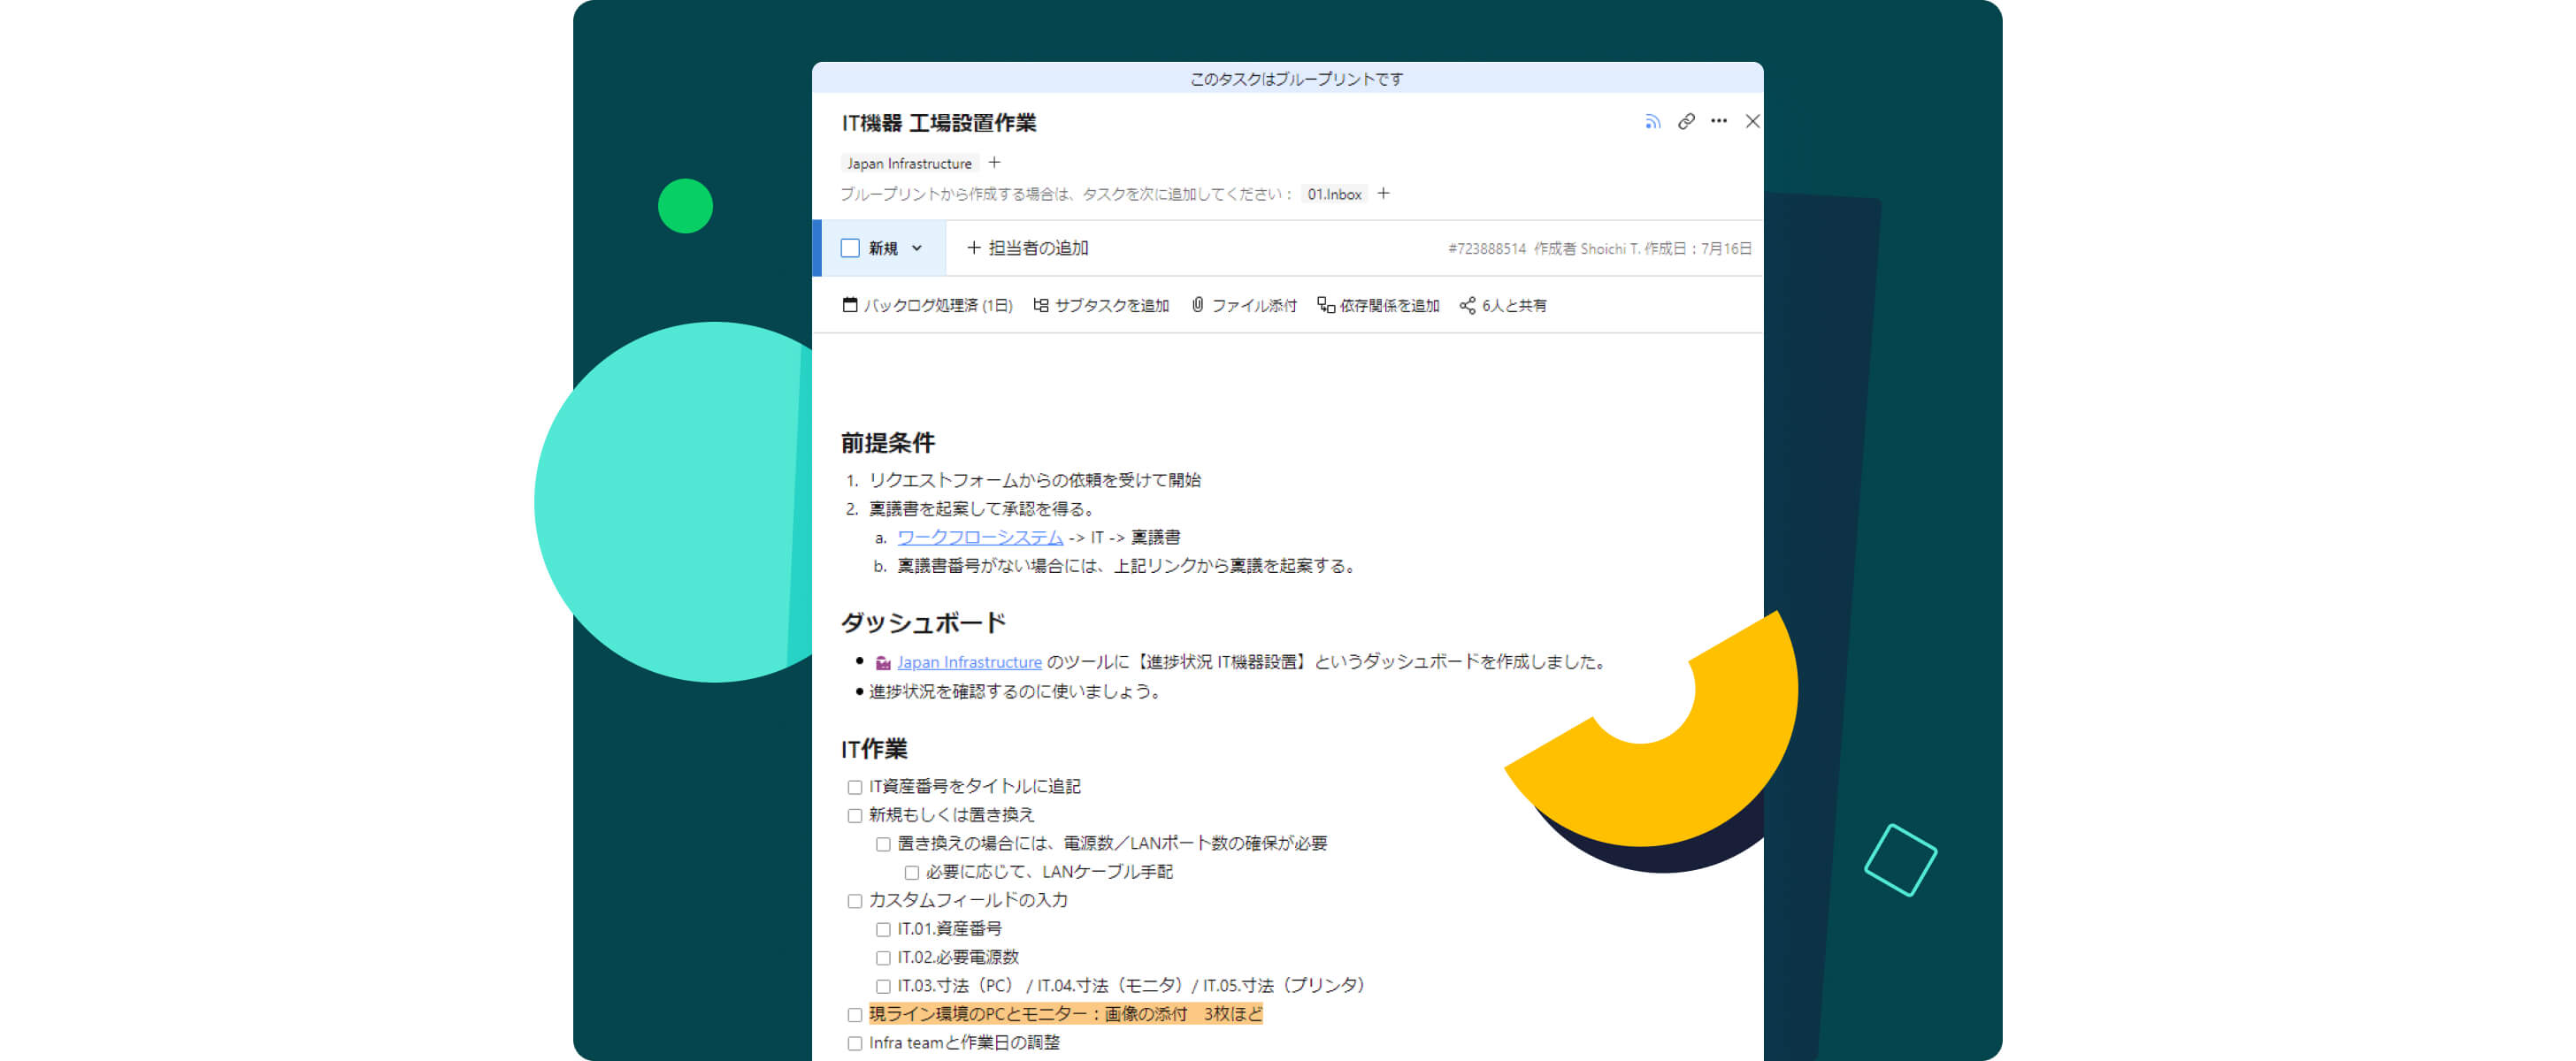Click the follow (RSS) icon in task header
The width and height of the screenshot is (2576, 1061).
click(x=1652, y=121)
